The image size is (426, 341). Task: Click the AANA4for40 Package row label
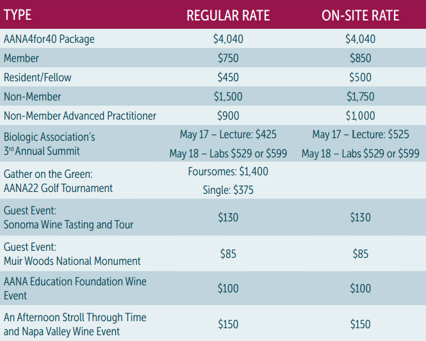[x=49, y=39]
